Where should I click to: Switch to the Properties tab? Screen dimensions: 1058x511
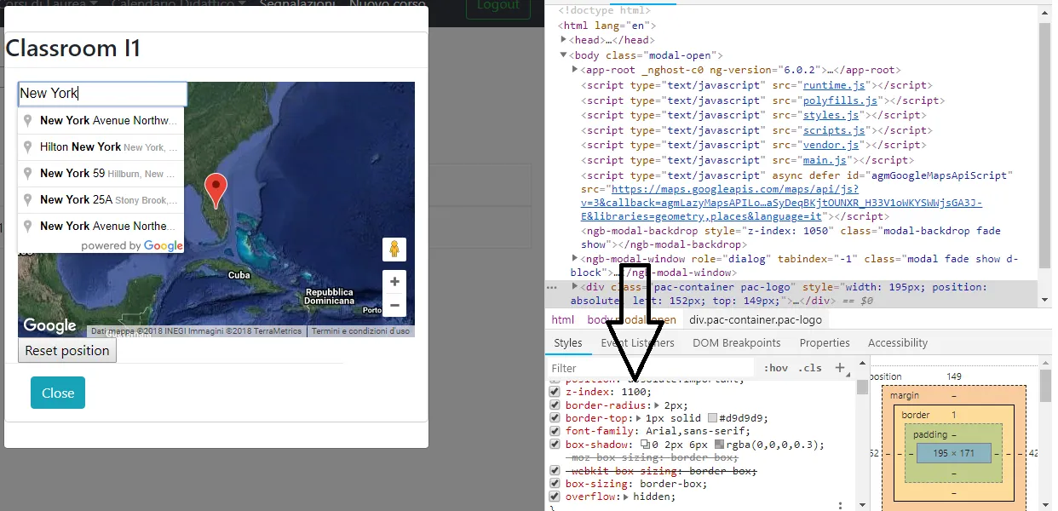click(825, 342)
